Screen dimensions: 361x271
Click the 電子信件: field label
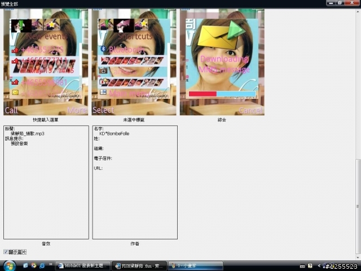[103, 158]
